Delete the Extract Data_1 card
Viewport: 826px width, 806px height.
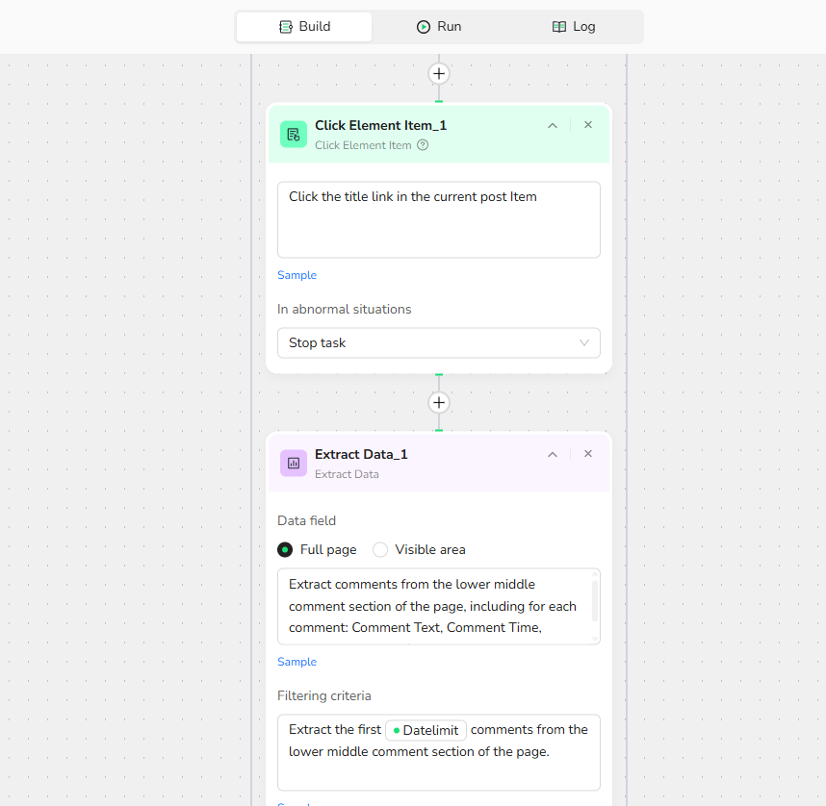tap(588, 454)
